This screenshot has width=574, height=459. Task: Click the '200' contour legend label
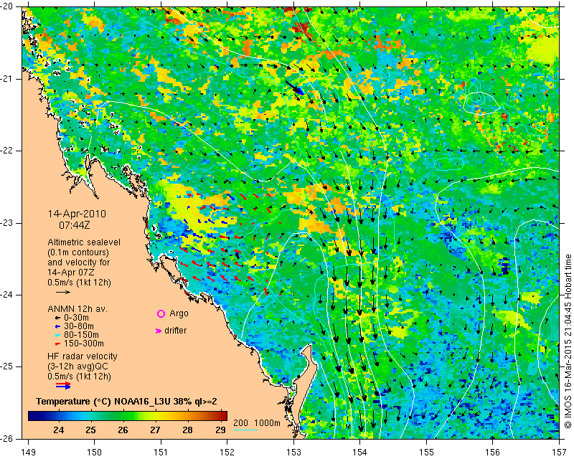click(x=240, y=422)
